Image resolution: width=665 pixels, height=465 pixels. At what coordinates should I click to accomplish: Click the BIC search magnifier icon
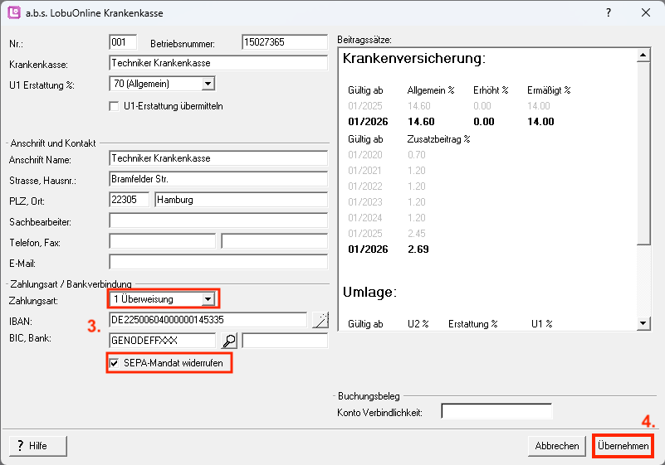coord(228,341)
